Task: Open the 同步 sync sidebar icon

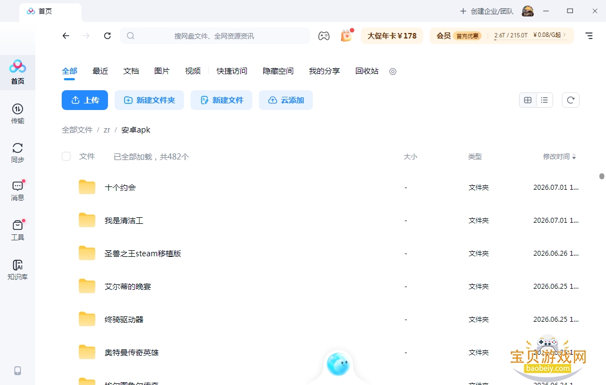Action: click(x=18, y=153)
